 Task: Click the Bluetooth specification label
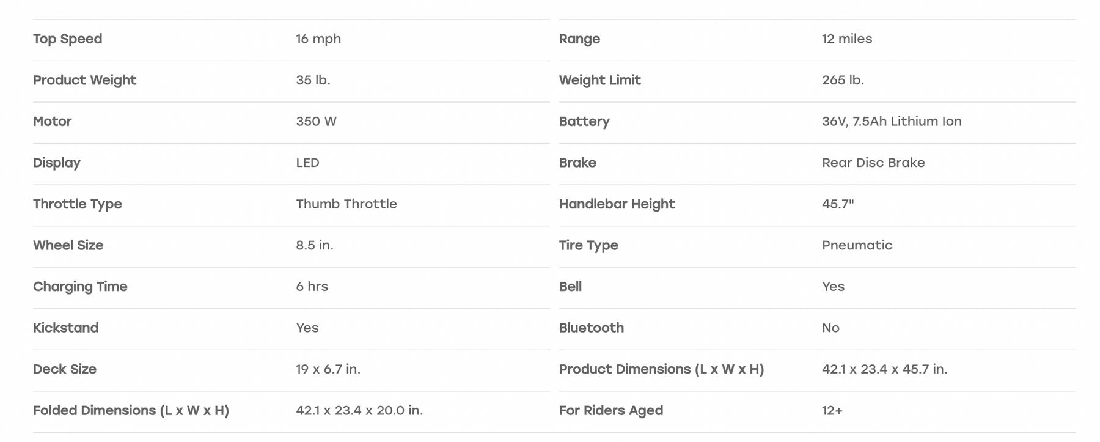pos(591,328)
